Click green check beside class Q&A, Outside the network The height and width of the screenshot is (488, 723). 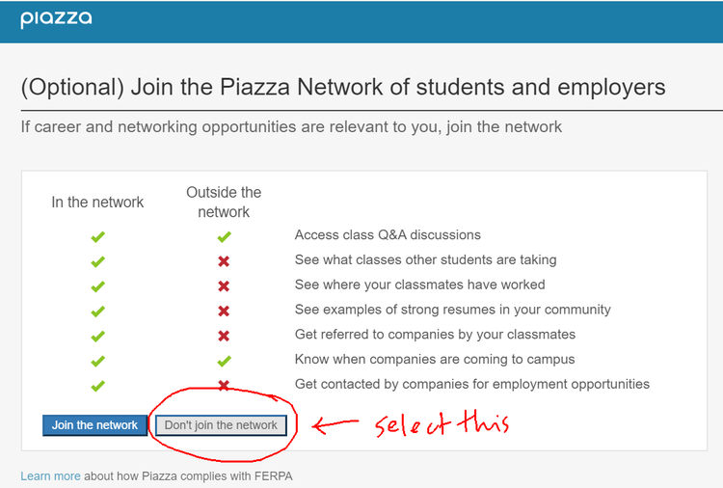click(224, 236)
